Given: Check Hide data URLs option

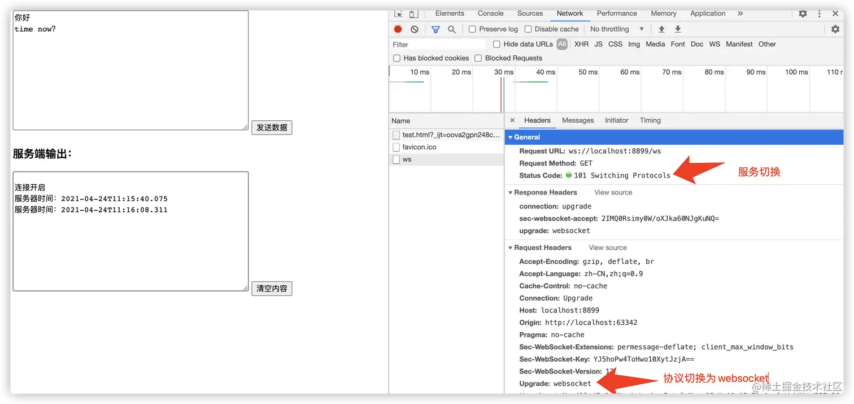Looking at the screenshot, I should (x=496, y=44).
